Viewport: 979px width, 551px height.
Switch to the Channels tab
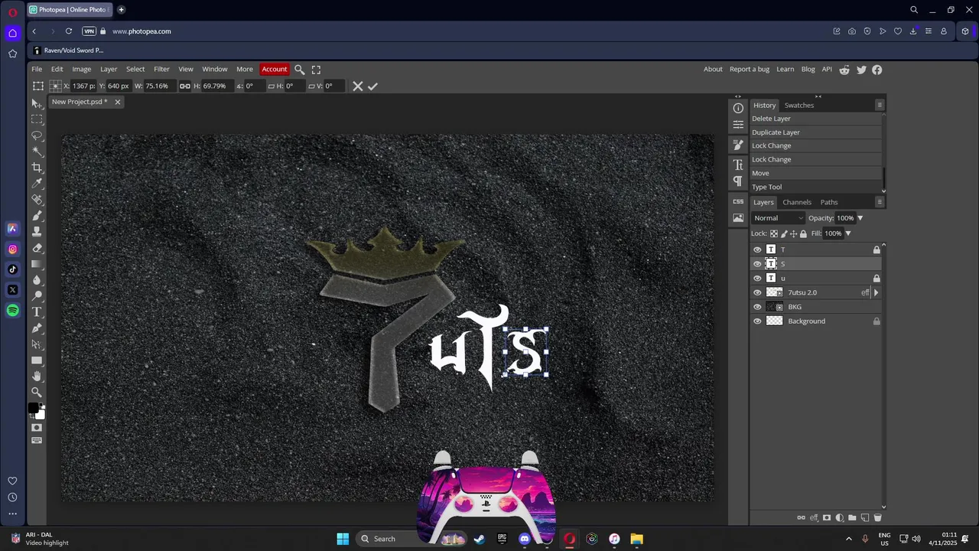click(797, 202)
